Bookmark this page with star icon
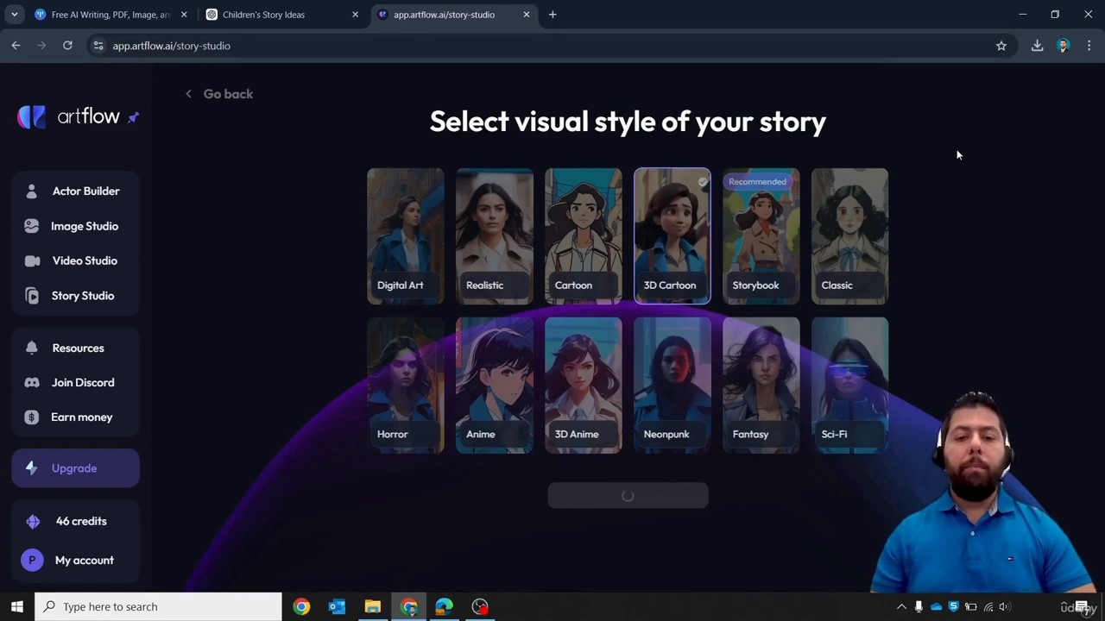Viewport: 1105px width, 621px height. 1001,46
